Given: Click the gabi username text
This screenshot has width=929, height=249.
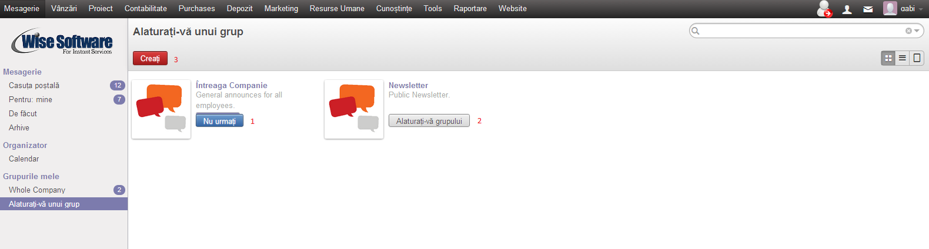Looking at the screenshot, I should 908,9.
